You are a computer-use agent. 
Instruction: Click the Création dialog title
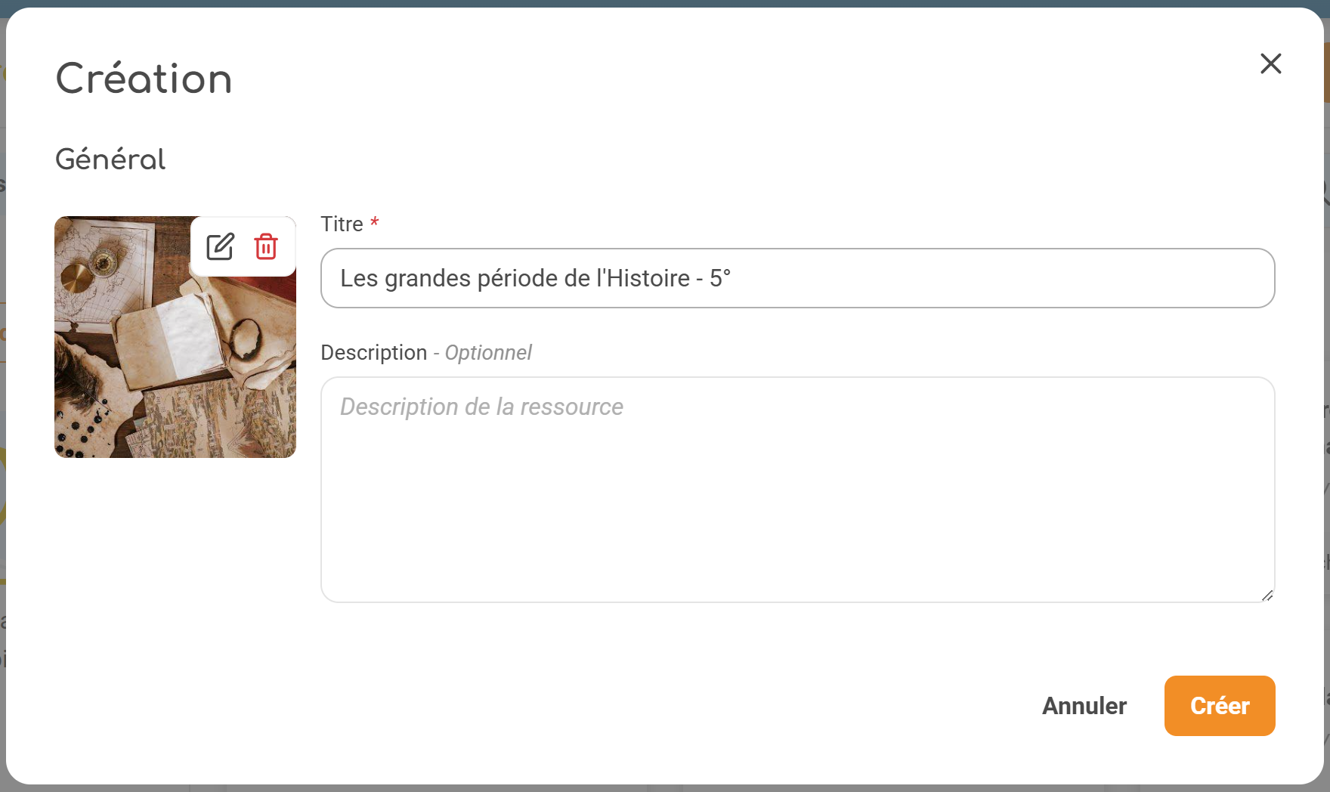143,79
